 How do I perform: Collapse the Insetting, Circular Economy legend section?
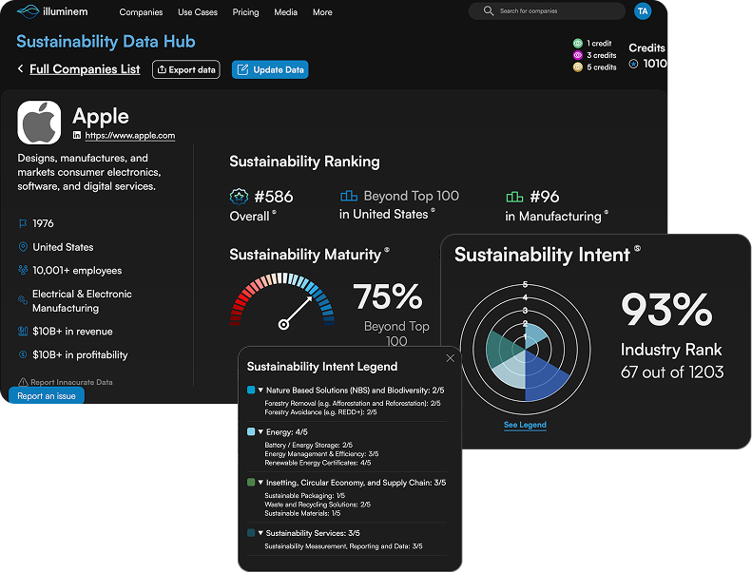(260, 483)
